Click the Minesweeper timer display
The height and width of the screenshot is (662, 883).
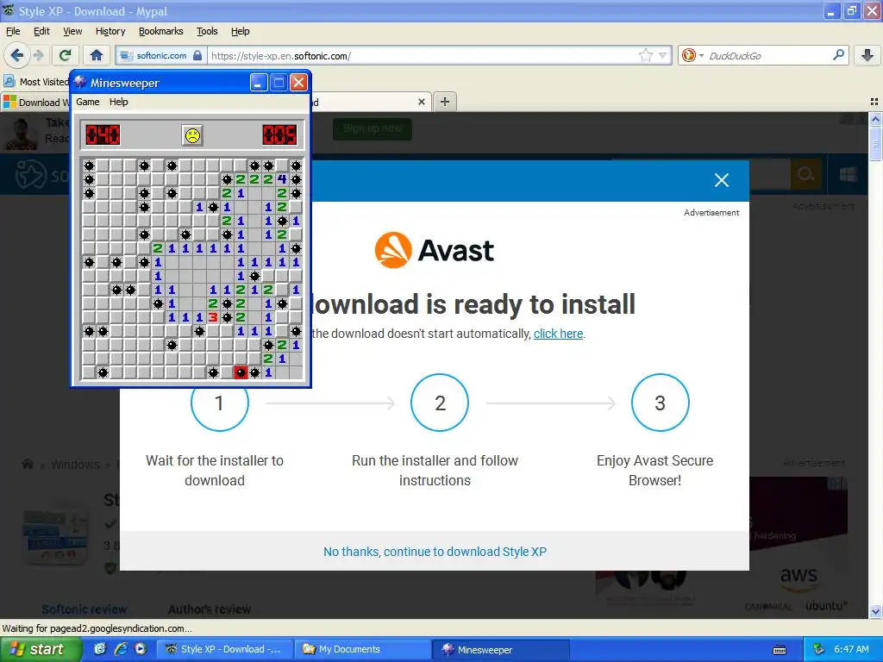279,135
